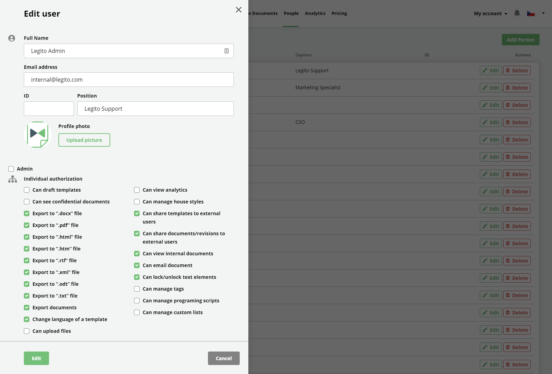Click the user avatar icon beside Full Name
The height and width of the screenshot is (374, 552).
[12, 38]
